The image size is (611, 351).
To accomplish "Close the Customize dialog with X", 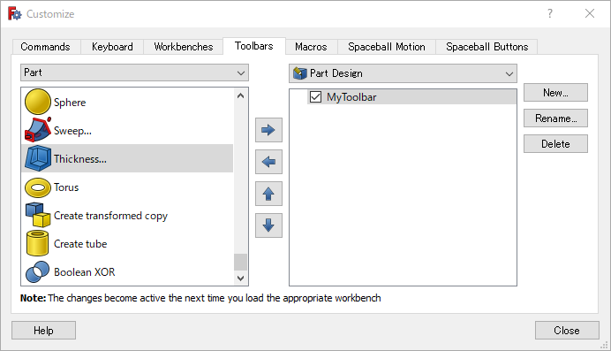I will (x=590, y=13).
